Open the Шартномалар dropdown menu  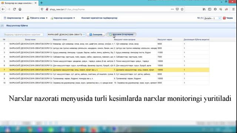[x=14, y=18]
